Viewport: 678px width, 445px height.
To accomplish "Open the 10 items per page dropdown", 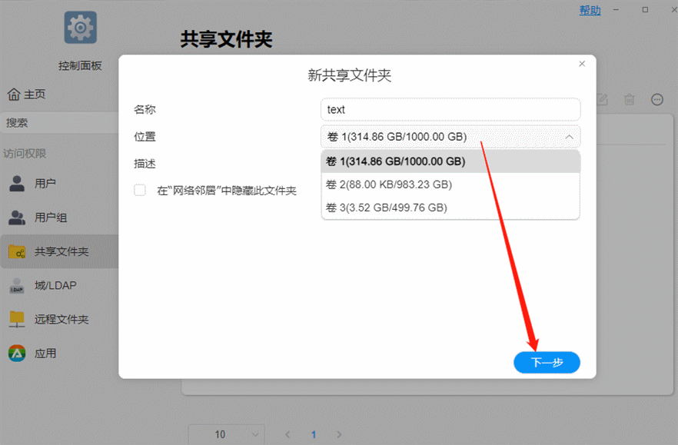I will pos(226,434).
